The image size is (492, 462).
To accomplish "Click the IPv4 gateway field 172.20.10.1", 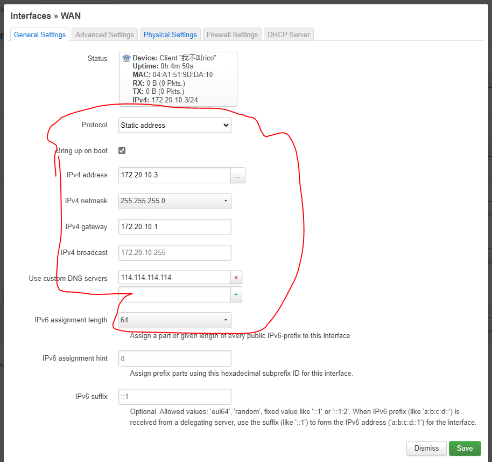I will (175, 227).
